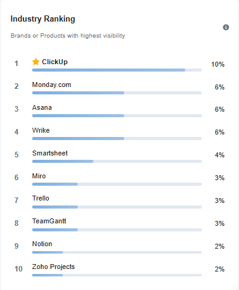Select the Trello brand name
Image resolution: width=239 pixels, height=290 pixels.
(41, 198)
